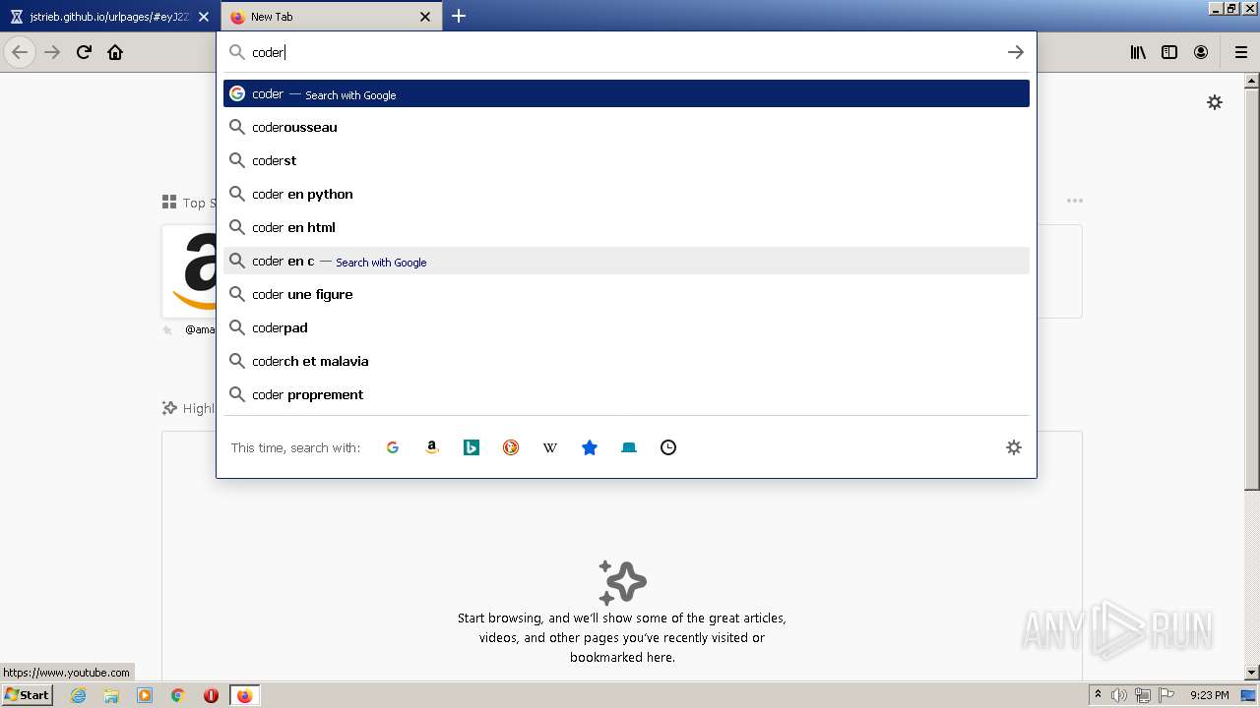Choose the 'coderpad' suggestion
Image resolution: width=1260 pixels, height=708 pixels.
point(626,327)
